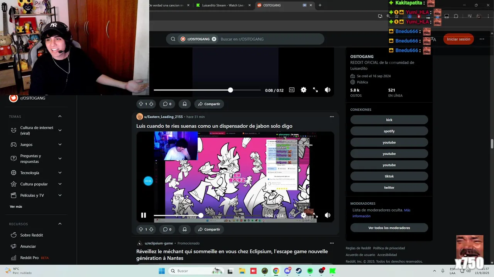Remove the r/OSITOGANG search filter chip
This screenshot has height=277, width=494.
[x=214, y=39]
